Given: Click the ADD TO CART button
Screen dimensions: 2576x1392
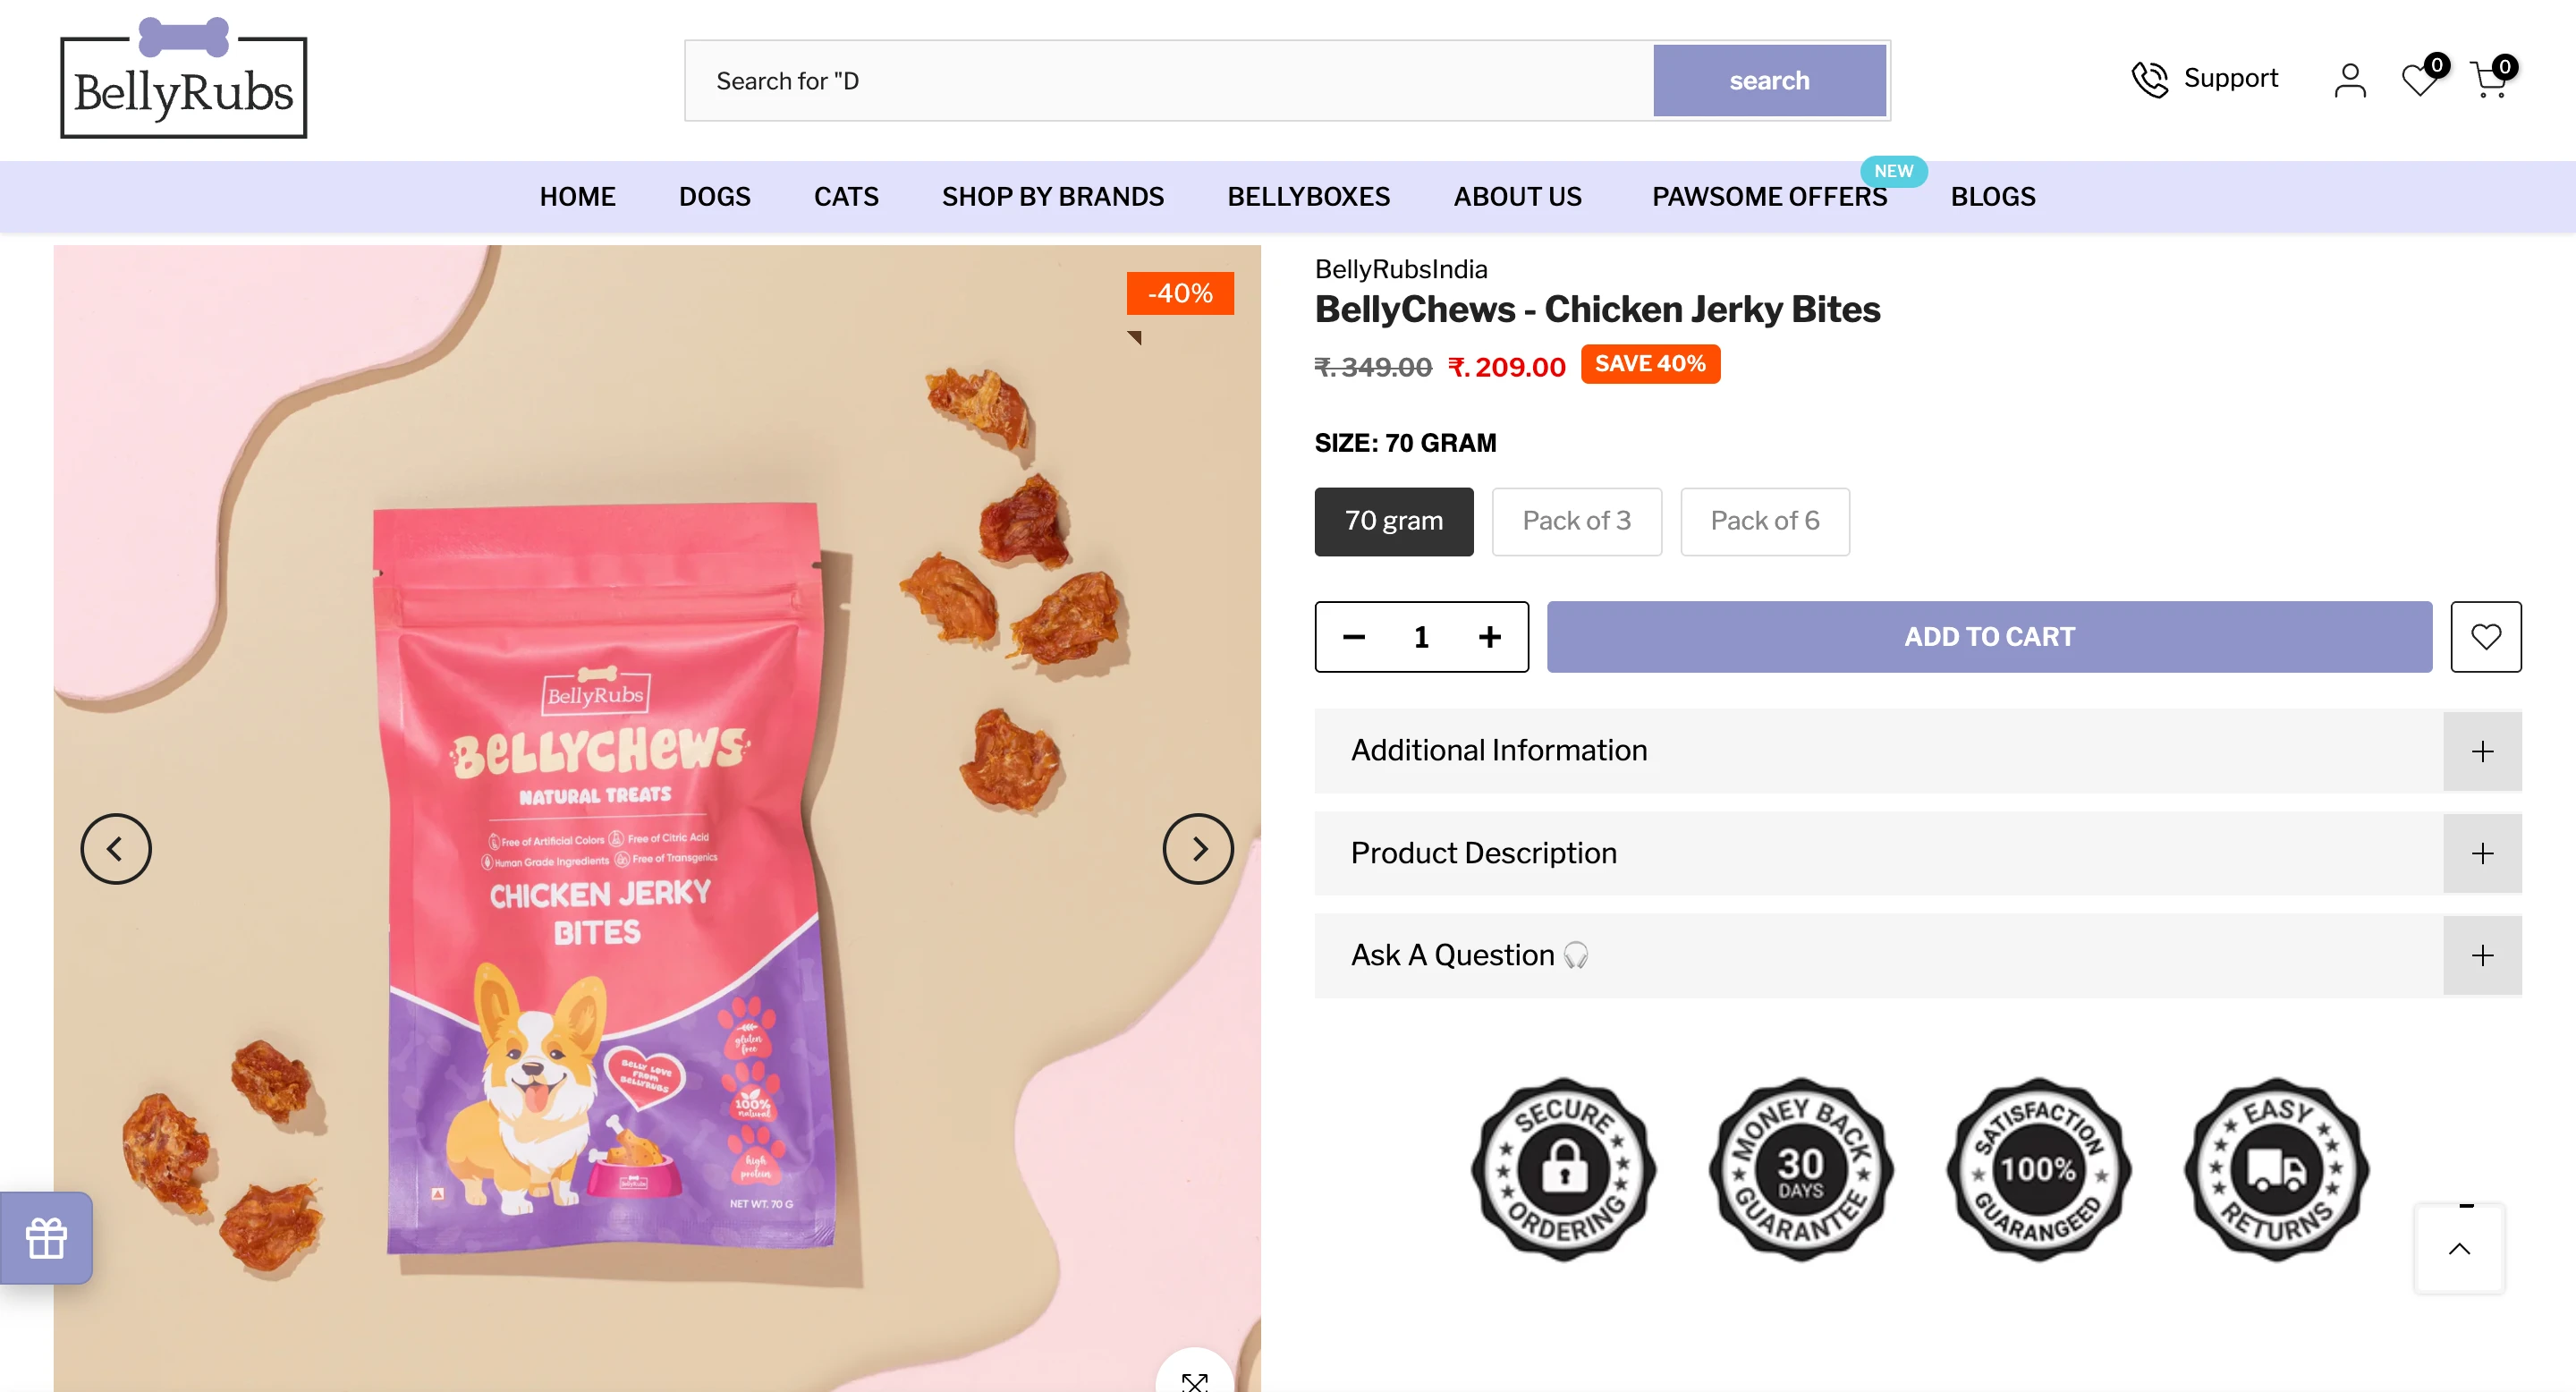Looking at the screenshot, I should pyautogui.click(x=1988, y=637).
